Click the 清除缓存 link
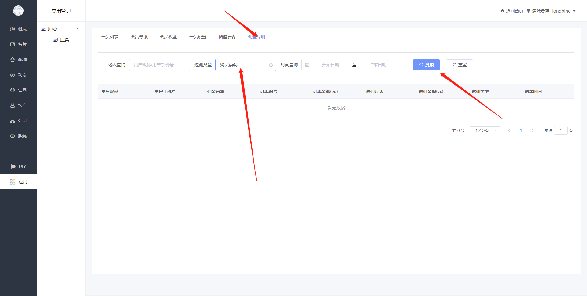This screenshot has width=587, height=296. (541, 11)
